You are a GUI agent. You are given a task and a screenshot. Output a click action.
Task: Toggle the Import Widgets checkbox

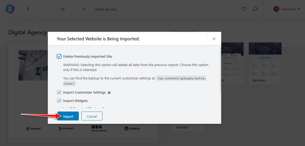(59, 101)
